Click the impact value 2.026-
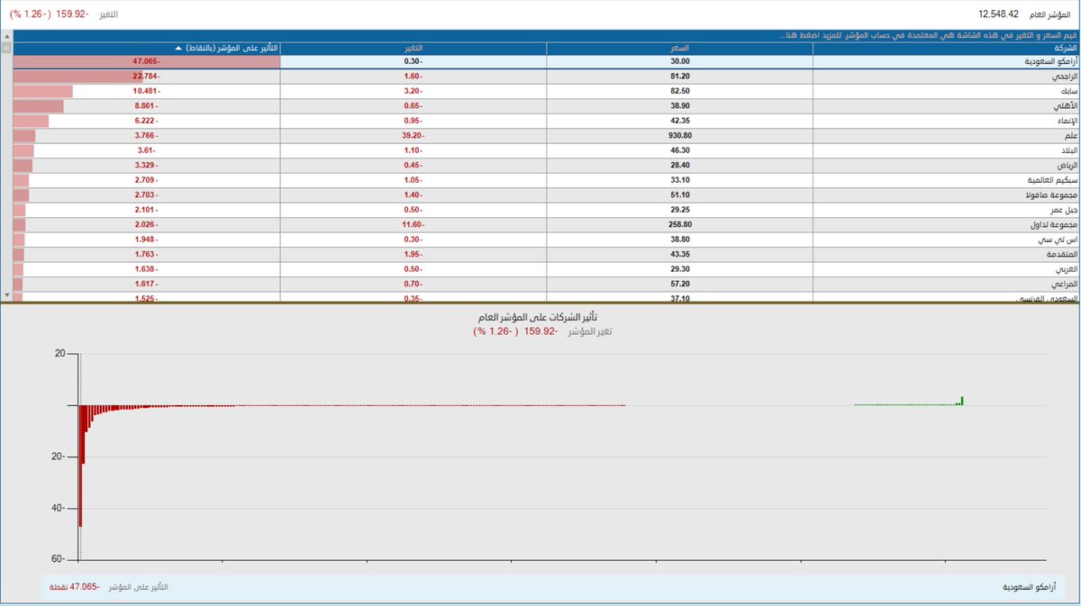 pyautogui.click(x=146, y=224)
